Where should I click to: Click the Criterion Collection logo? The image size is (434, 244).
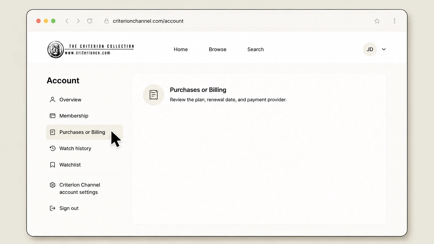point(91,49)
